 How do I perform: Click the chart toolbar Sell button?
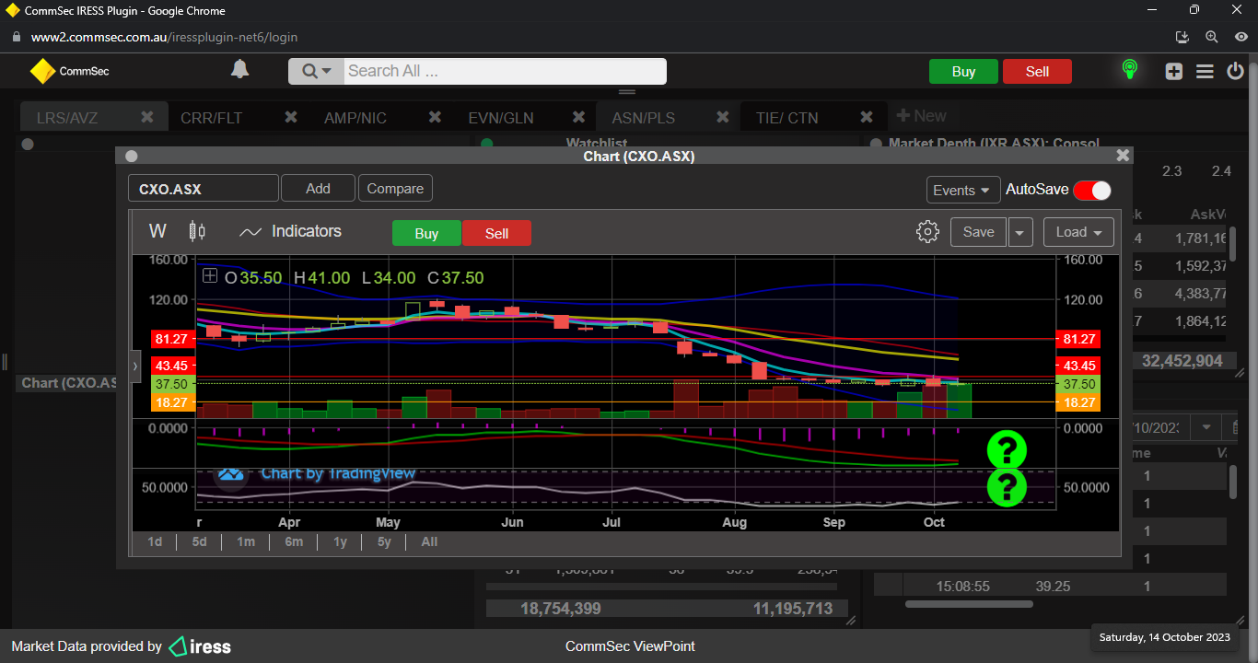496,233
